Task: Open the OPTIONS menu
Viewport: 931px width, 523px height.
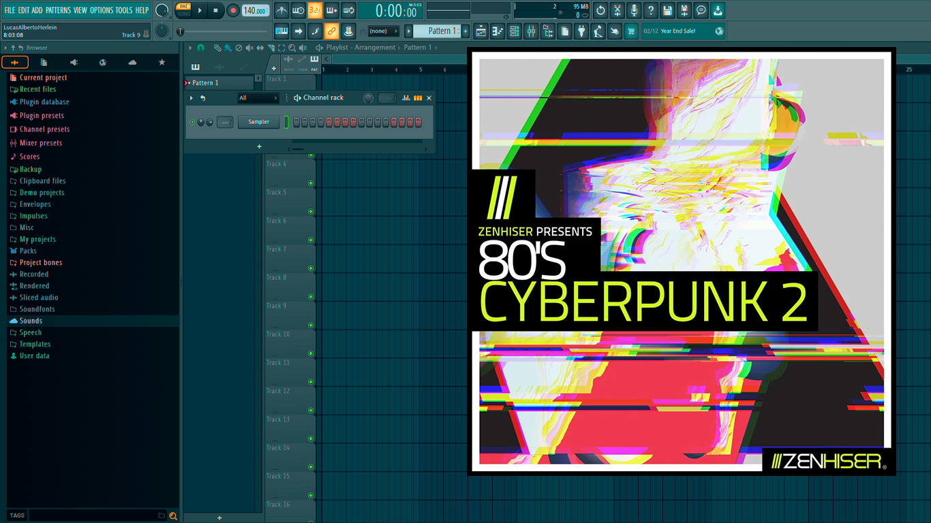Action: point(102,10)
